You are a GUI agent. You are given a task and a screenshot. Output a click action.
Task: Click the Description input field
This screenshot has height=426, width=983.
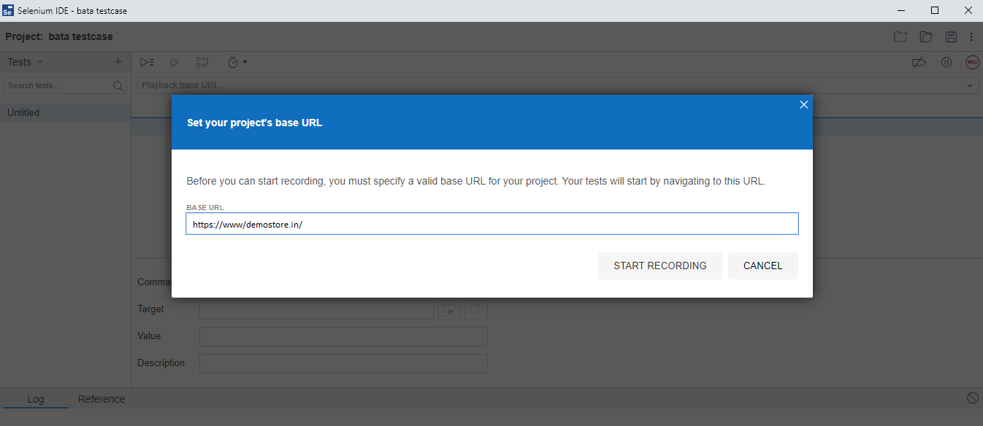tap(343, 363)
